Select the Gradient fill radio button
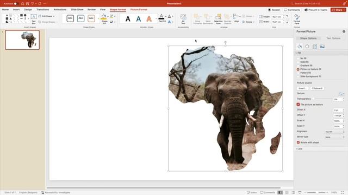 pyautogui.click(x=298, y=66)
